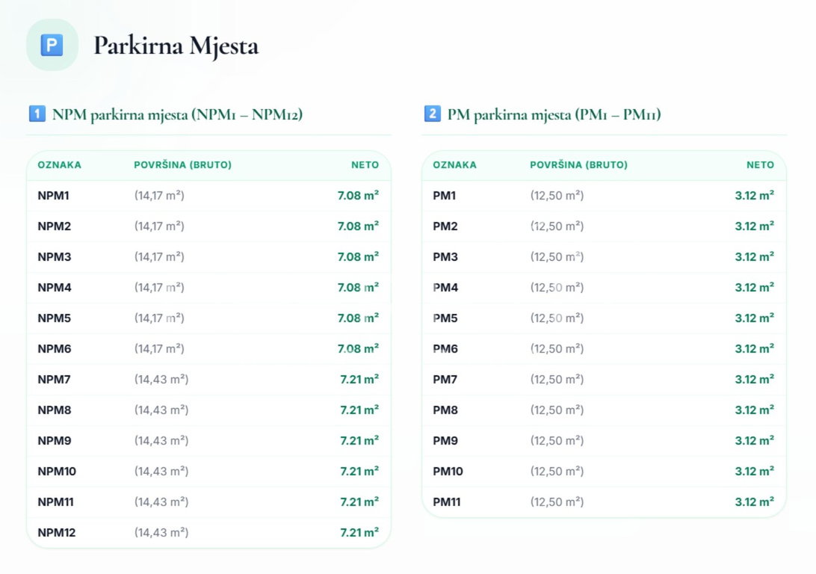Click NPM parkirna mjesta section title

pos(177,114)
